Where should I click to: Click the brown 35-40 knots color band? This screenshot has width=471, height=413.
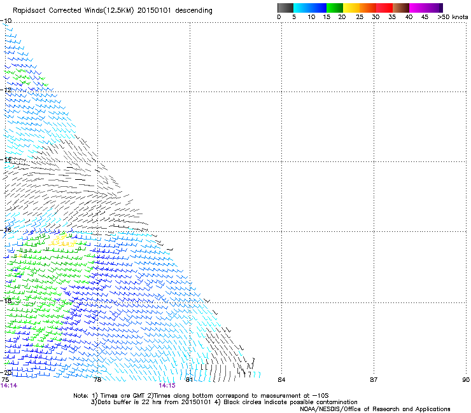click(401, 8)
